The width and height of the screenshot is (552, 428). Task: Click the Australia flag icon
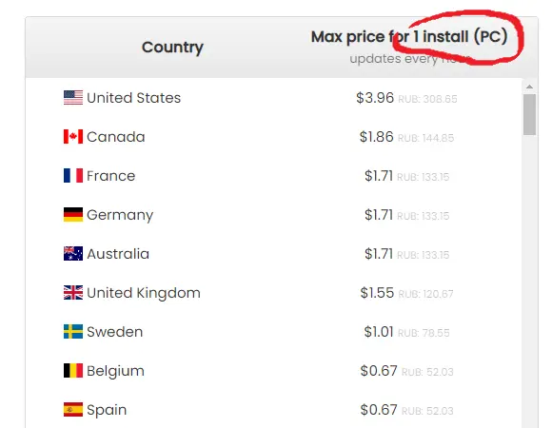[x=73, y=254]
